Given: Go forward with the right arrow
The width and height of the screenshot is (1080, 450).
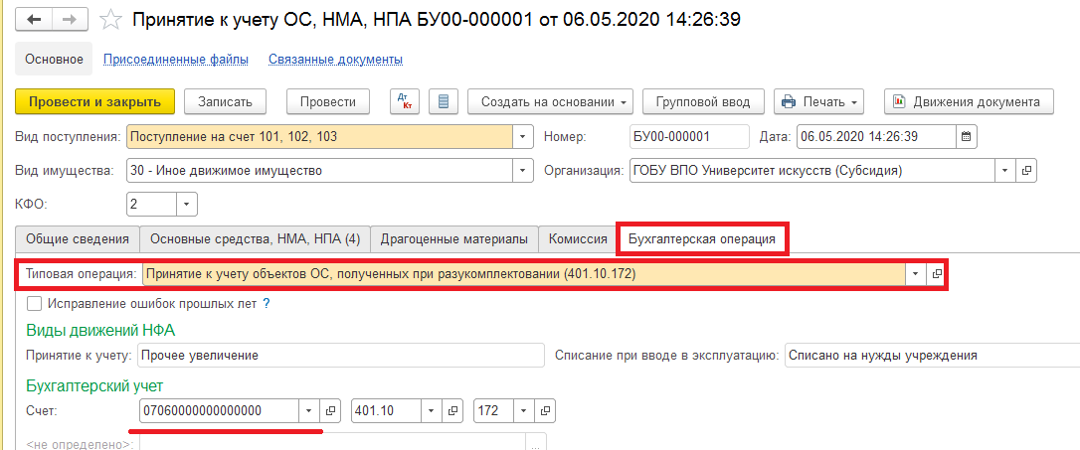Looking at the screenshot, I should pyautogui.click(x=69, y=19).
